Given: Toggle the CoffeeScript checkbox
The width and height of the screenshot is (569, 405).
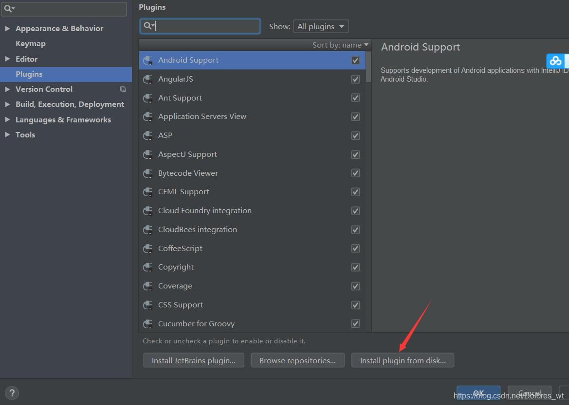Looking at the screenshot, I should [x=356, y=249].
